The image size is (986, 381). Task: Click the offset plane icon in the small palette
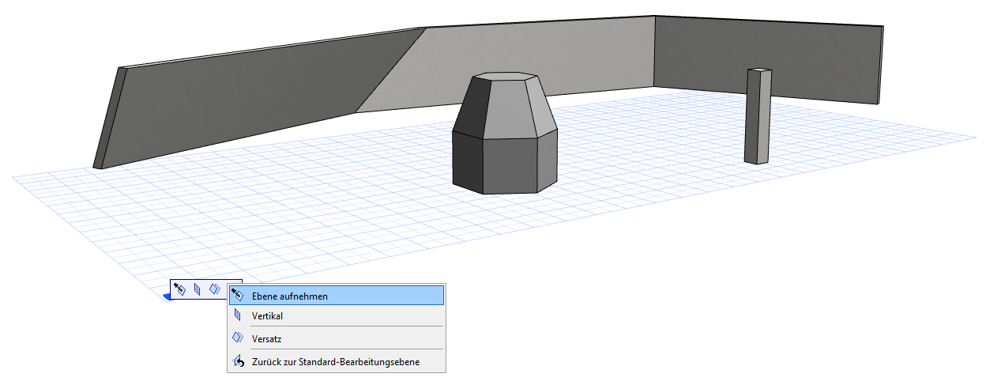pos(214,289)
